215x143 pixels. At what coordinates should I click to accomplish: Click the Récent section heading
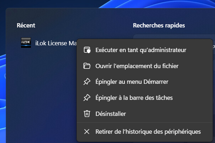tap(26, 25)
